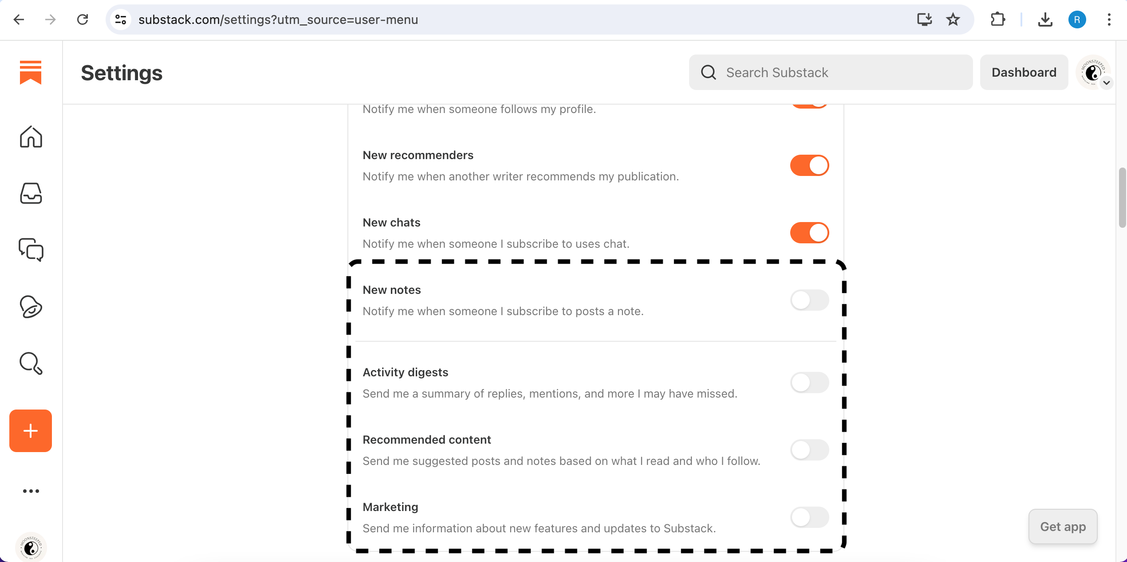Open the Chrome three-dot menu

pyautogui.click(x=1110, y=20)
